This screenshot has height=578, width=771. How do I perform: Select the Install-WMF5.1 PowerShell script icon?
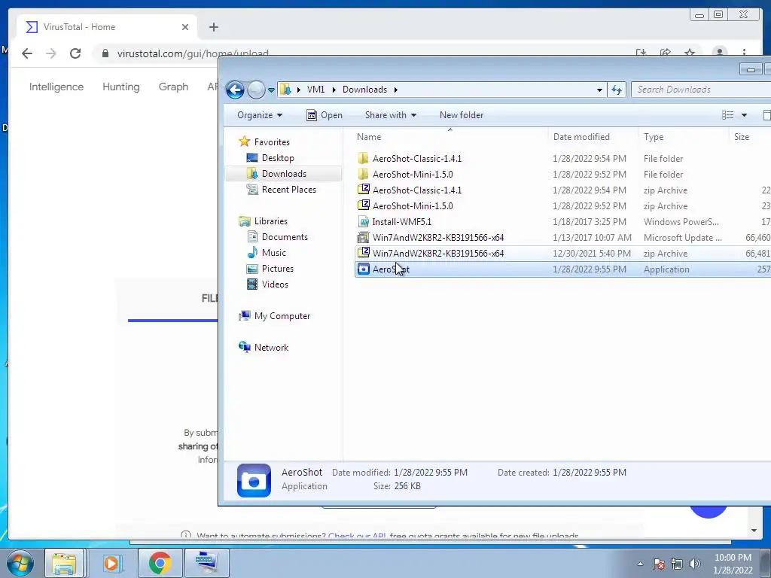point(364,222)
